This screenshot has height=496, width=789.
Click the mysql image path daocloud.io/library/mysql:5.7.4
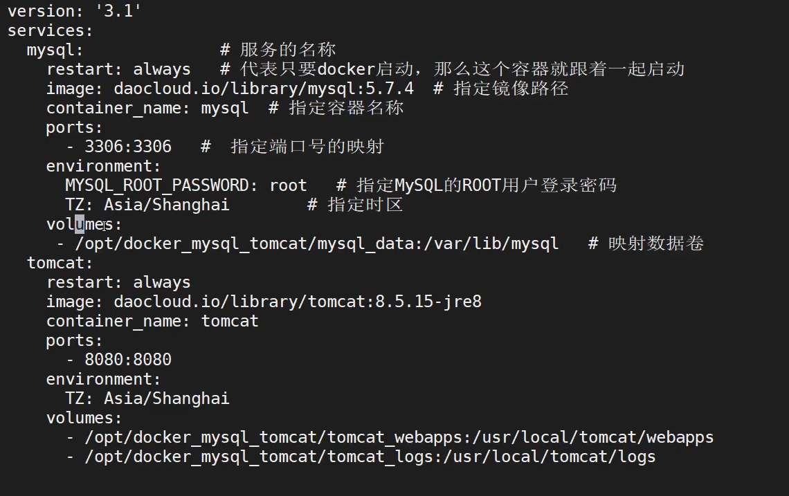(264, 89)
